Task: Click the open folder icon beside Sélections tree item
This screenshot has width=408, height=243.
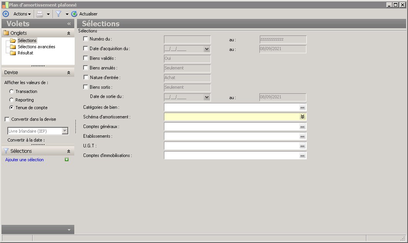Action: point(13,40)
